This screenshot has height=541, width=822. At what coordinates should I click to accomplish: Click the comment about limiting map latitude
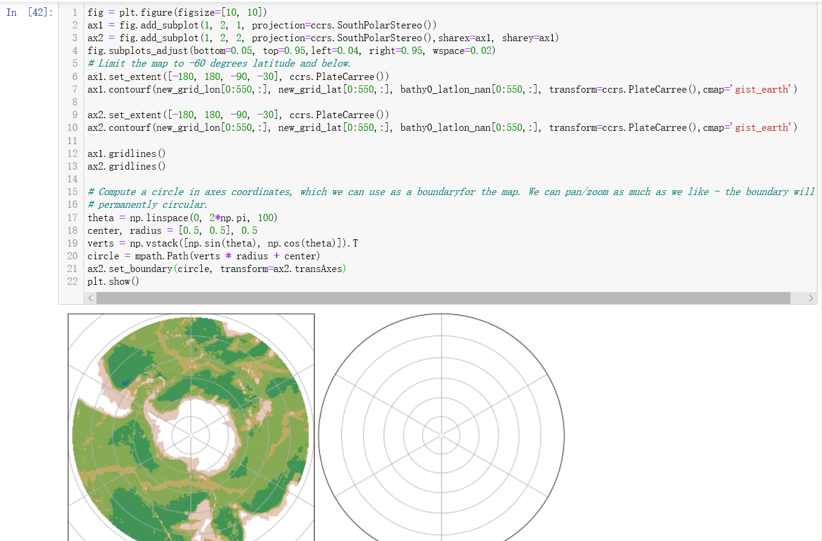[x=218, y=63]
